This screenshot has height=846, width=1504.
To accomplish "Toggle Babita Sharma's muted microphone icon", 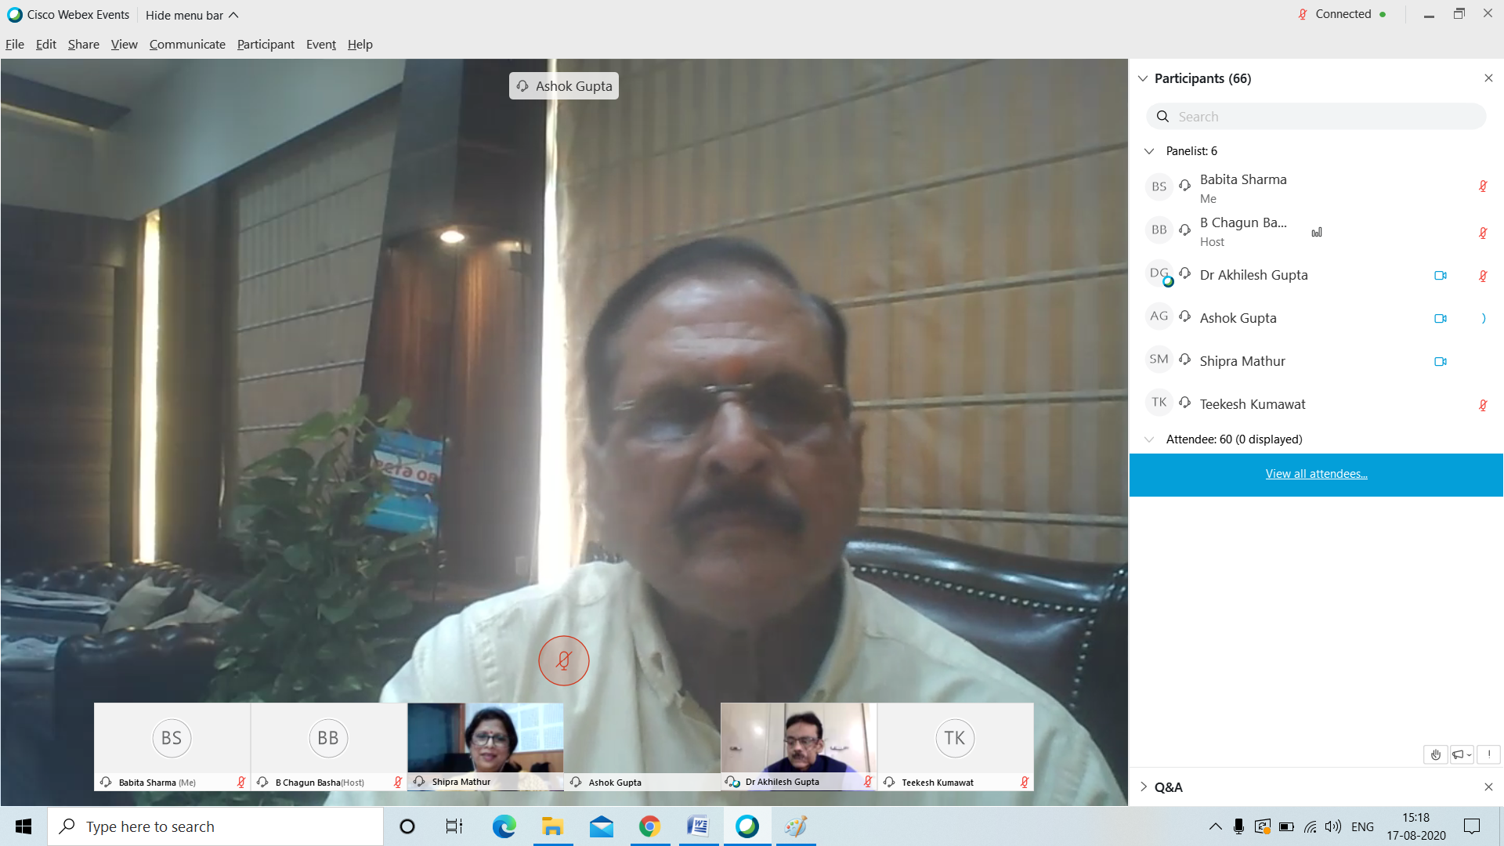I will 1482,186.
